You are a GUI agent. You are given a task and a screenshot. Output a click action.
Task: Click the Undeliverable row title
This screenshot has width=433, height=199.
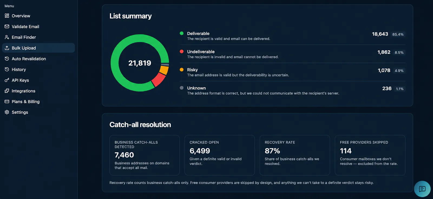(201, 52)
